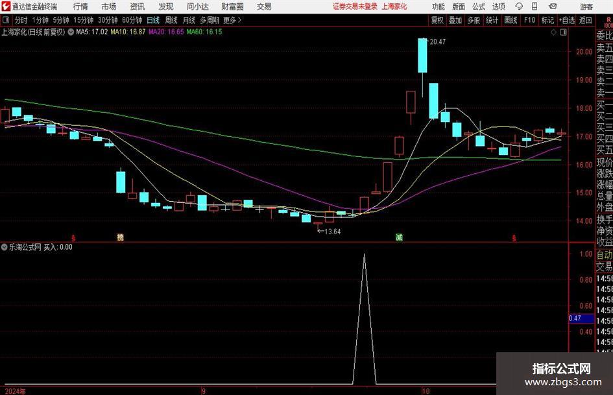Toggle the left panel icon beside 分时
The image size is (613, 395).
[5, 20]
